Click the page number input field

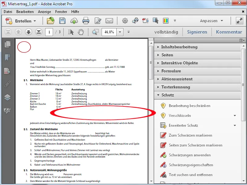(49, 32)
